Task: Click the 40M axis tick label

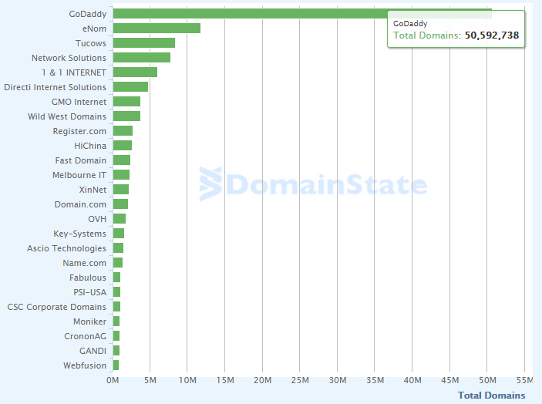Action: pos(412,381)
